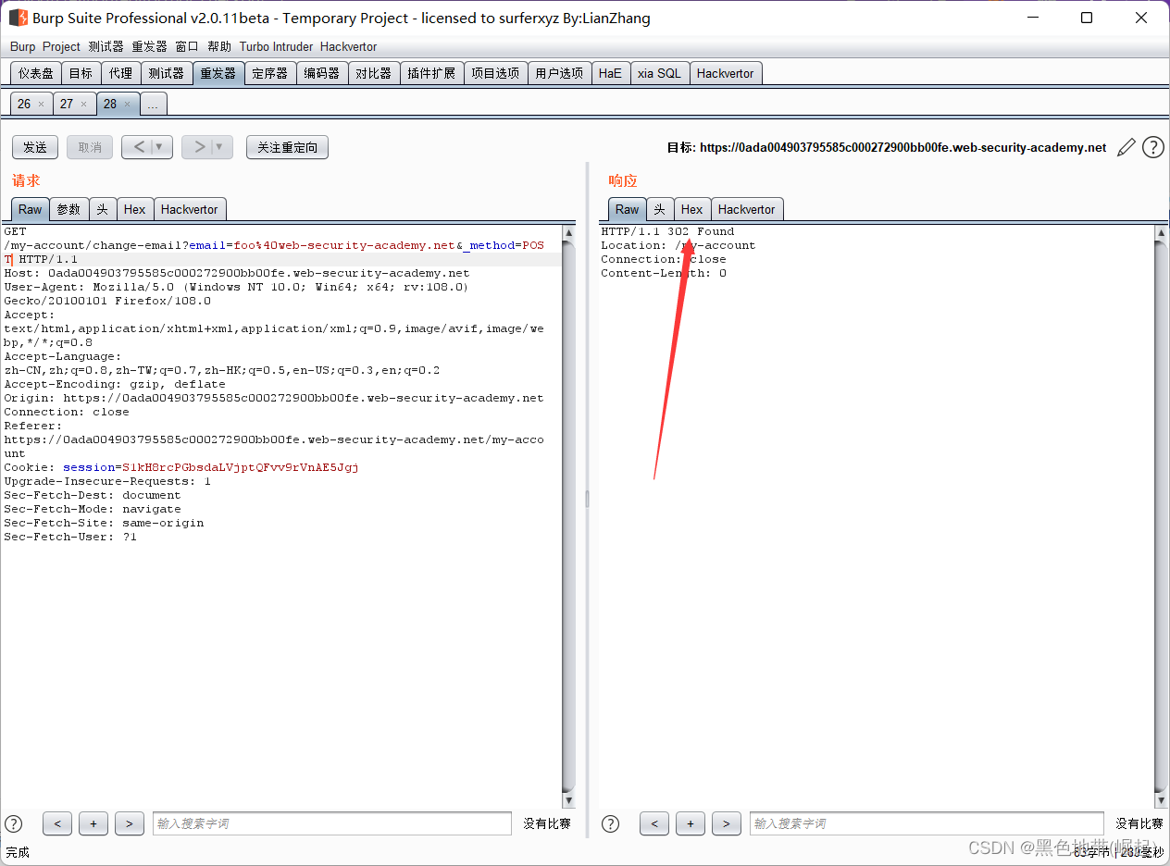1170x866 pixels.
Task: Go to next request match button
Action: click(130, 823)
